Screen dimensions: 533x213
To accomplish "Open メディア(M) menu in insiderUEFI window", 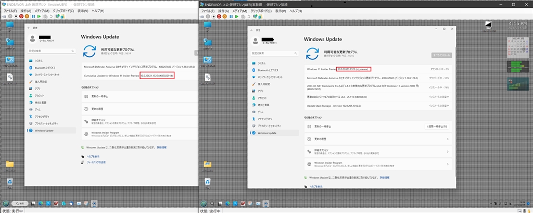I will click(x=42, y=11).
